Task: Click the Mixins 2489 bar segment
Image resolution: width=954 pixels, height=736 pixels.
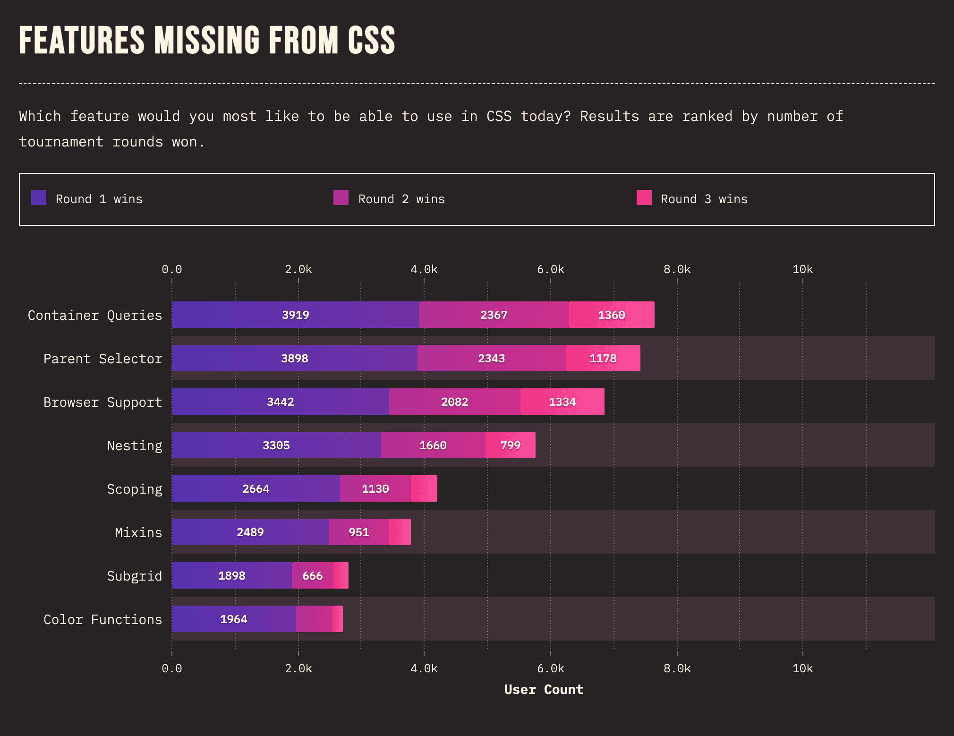Action: click(x=250, y=532)
